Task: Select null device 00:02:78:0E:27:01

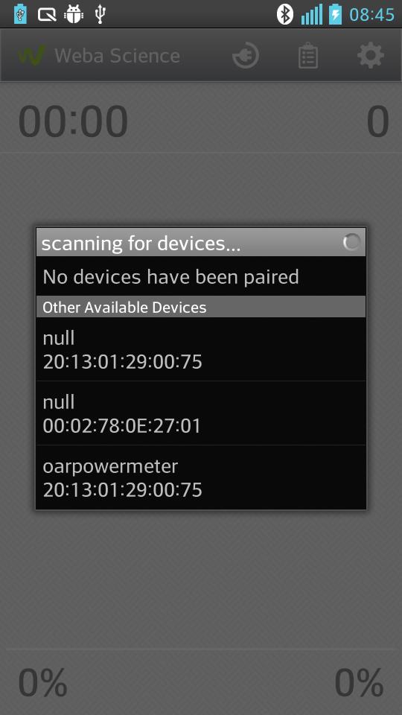Action: point(201,413)
